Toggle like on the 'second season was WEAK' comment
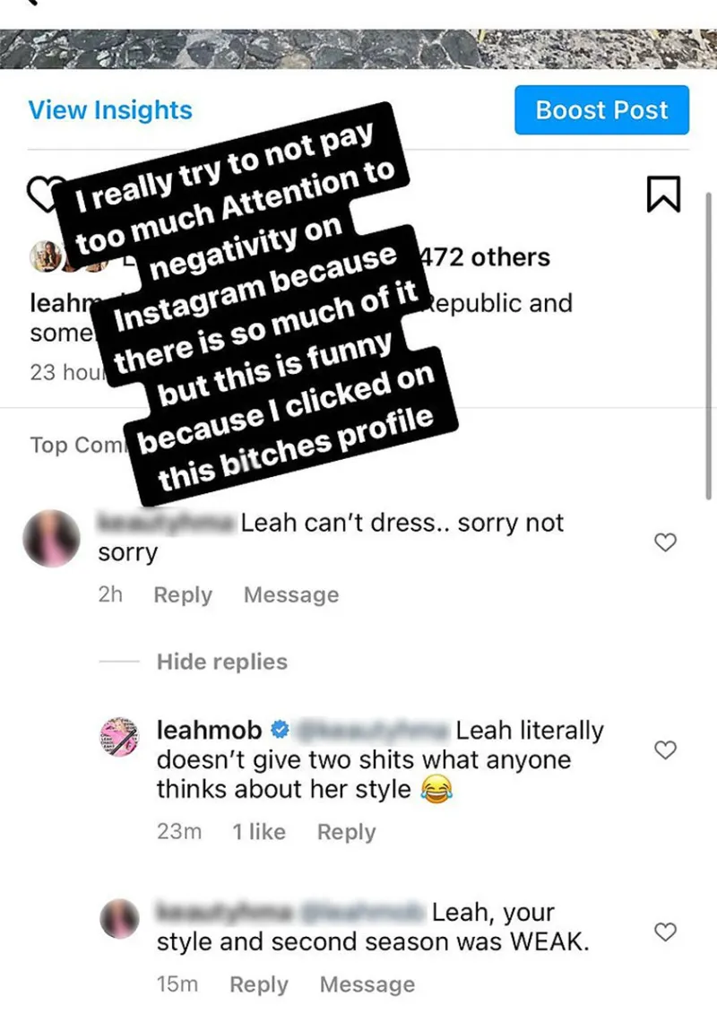 point(665,932)
